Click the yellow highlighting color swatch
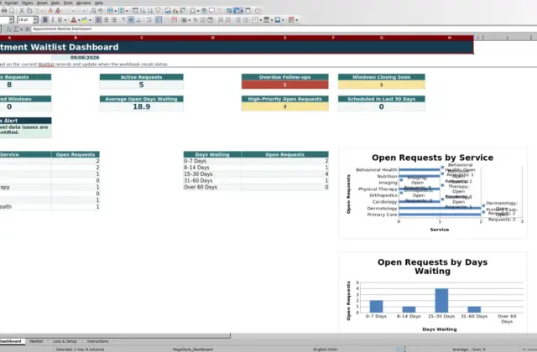This screenshot has height=352, width=537. click(x=84, y=20)
